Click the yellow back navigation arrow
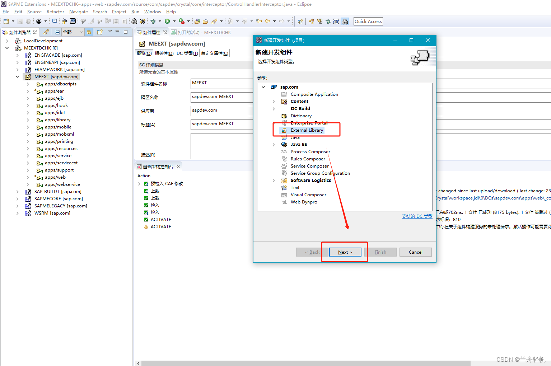Viewport: 551px width, 366px height. pos(267,22)
